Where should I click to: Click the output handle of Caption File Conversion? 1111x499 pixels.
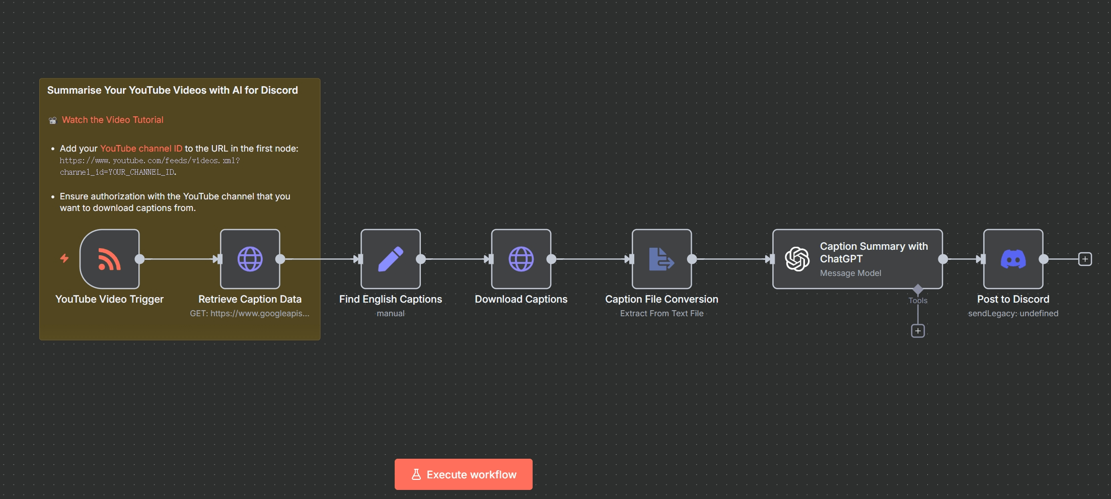(692, 259)
